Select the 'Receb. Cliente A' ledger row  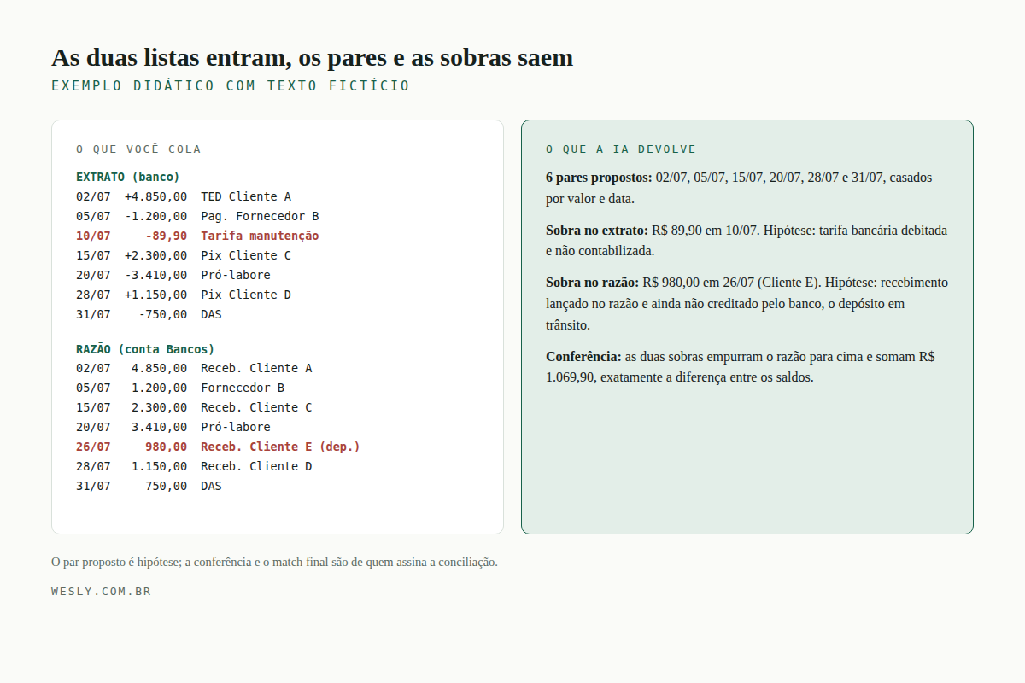coord(194,368)
